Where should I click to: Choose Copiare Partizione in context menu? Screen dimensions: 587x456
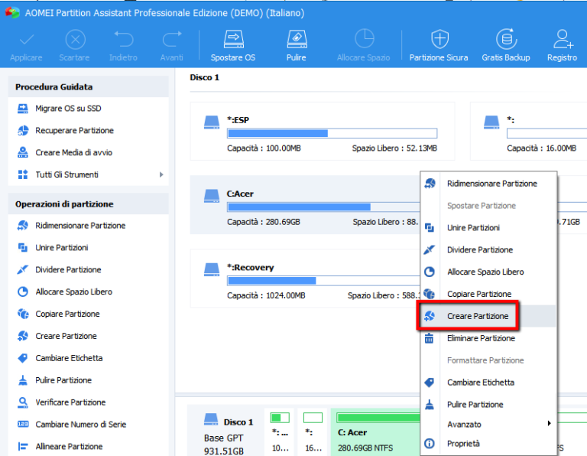pos(488,294)
